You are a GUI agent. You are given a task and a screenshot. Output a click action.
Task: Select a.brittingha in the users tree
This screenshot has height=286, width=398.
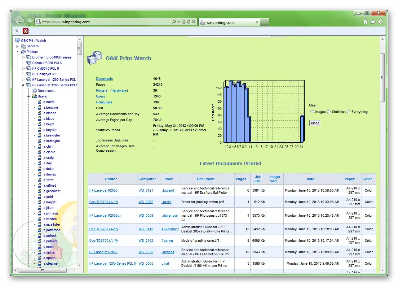51,141
